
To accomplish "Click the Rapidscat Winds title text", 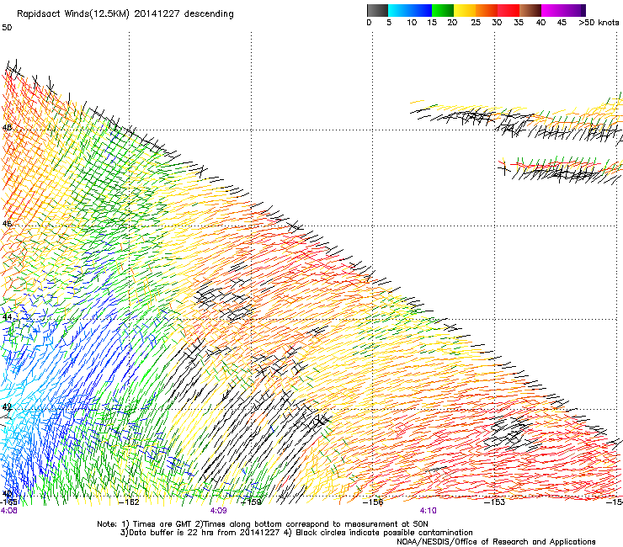I will pos(125,14).
